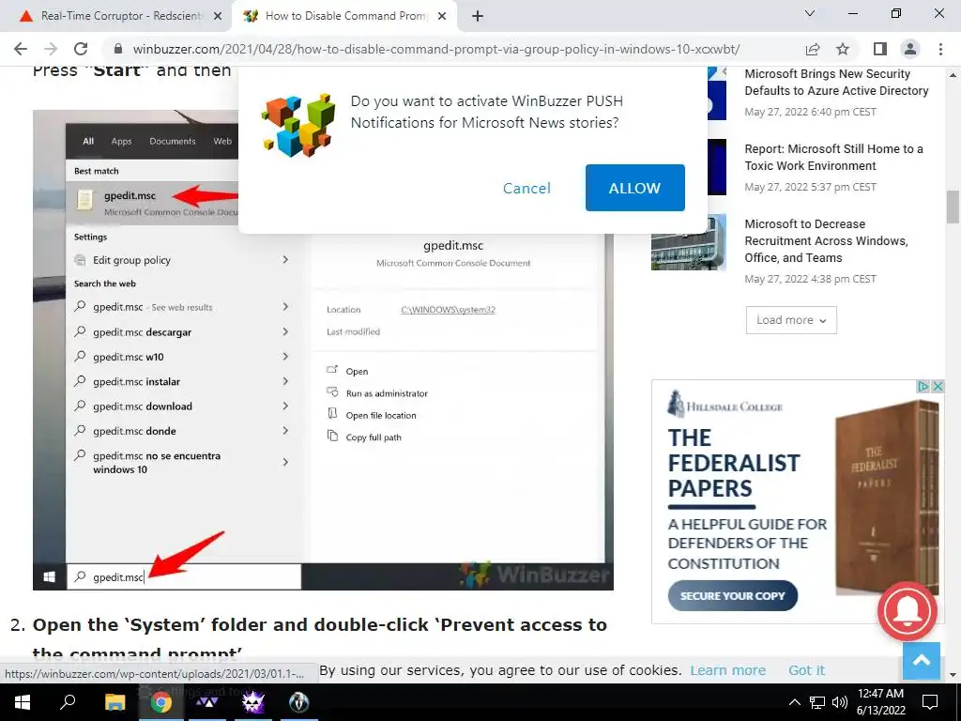Open Chrome's three-dot menu
961x721 pixels.
pyautogui.click(x=940, y=49)
